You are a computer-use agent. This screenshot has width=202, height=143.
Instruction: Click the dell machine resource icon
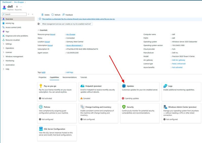4,8
